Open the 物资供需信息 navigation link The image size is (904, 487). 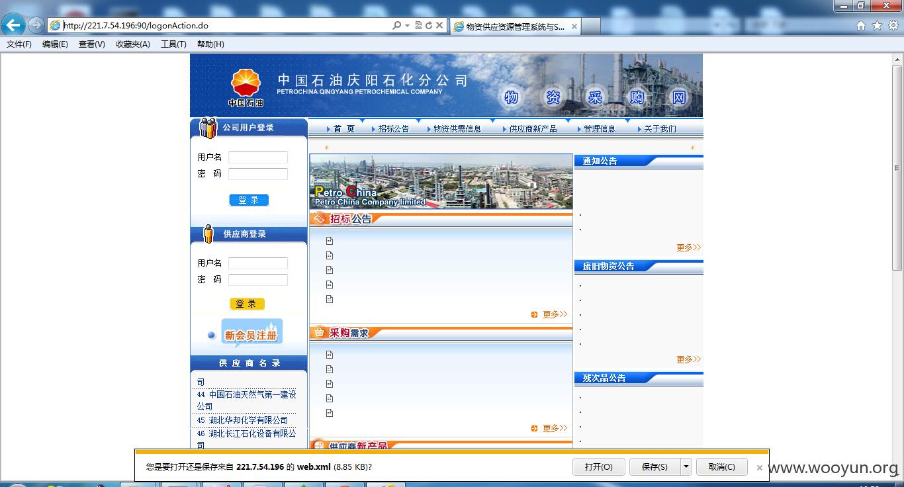coord(457,129)
